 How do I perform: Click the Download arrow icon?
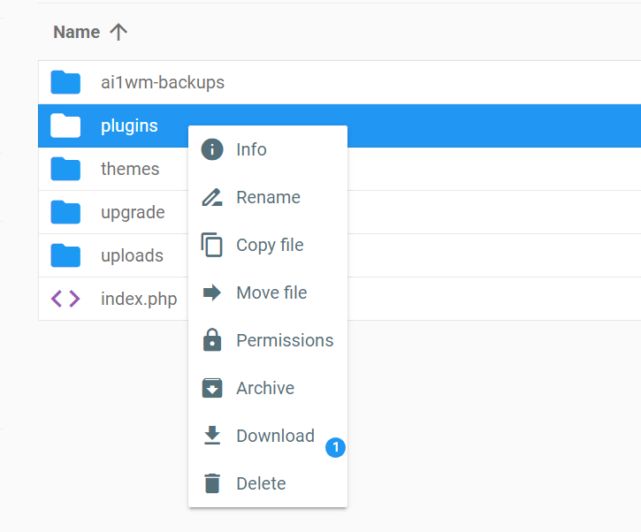[x=212, y=436]
